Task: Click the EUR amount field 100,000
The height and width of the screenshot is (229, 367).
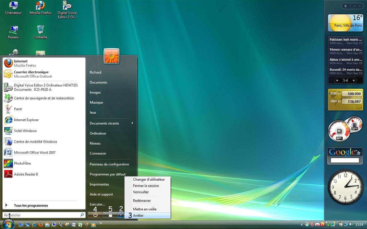Action: (x=352, y=94)
